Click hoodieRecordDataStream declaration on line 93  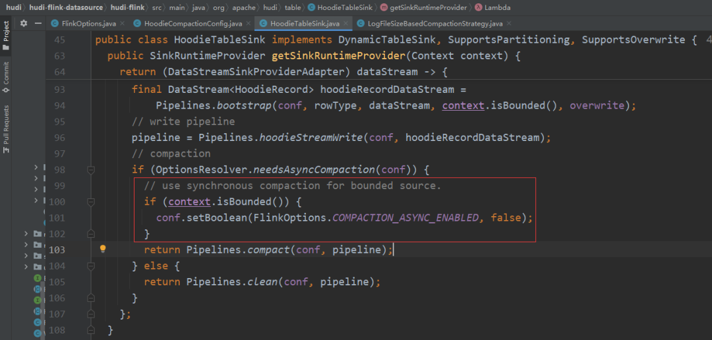pos(386,90)
